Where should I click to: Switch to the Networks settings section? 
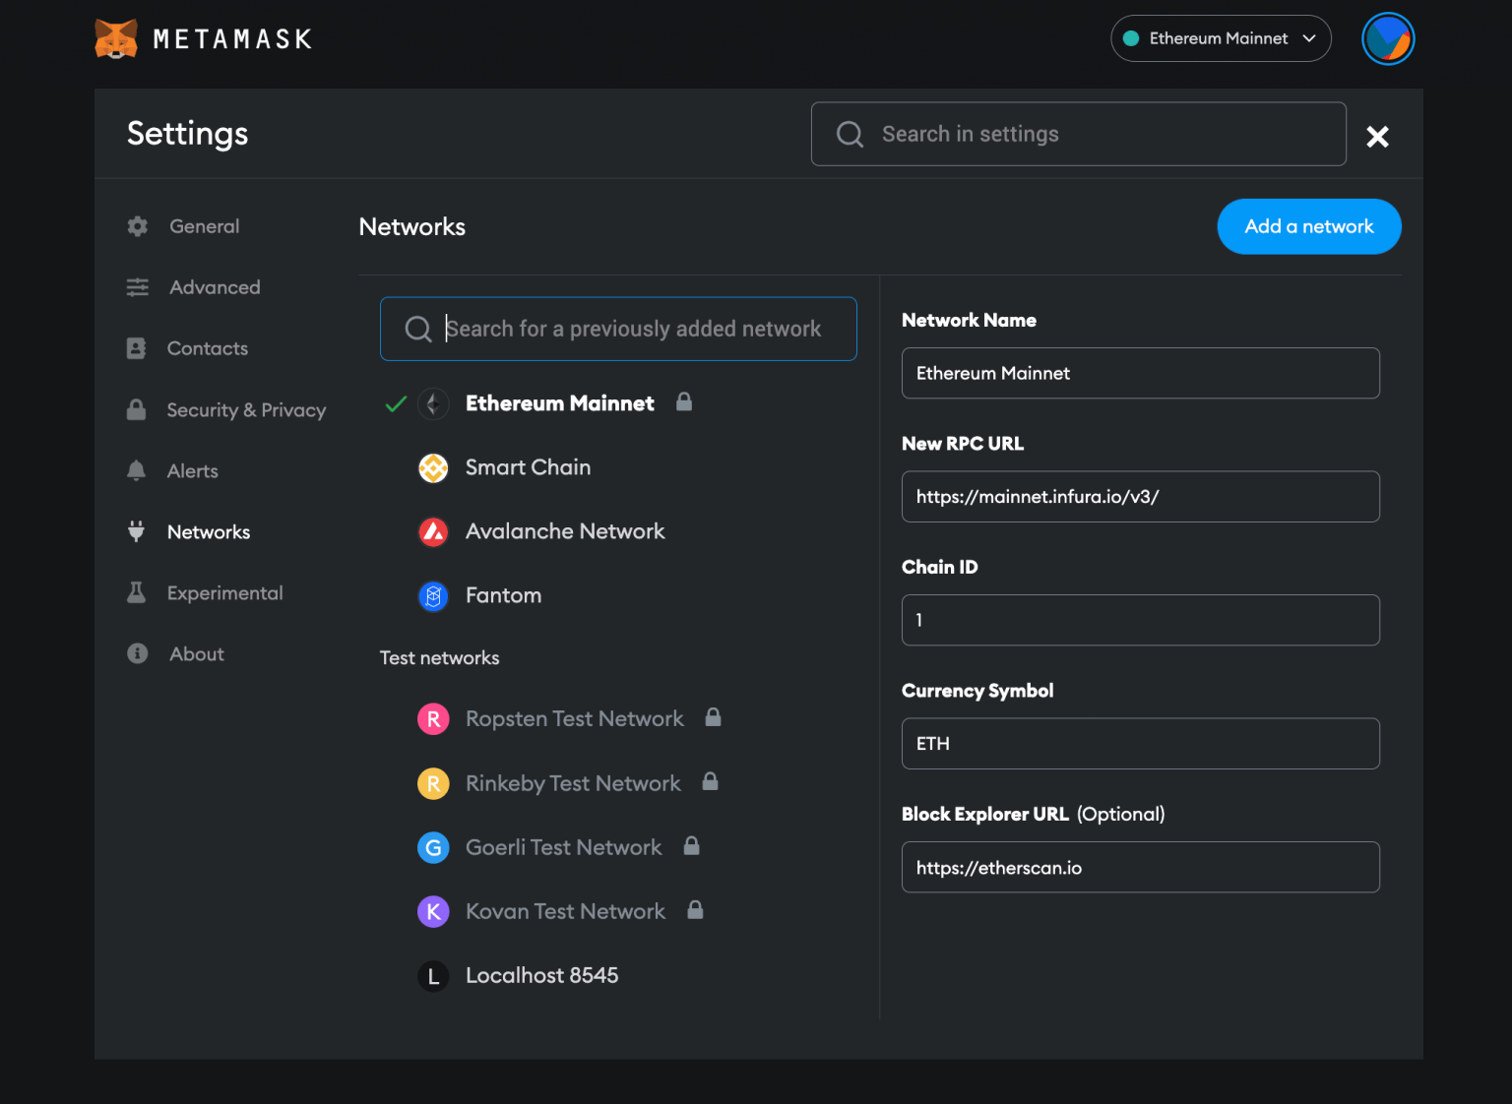pos(208,531)
